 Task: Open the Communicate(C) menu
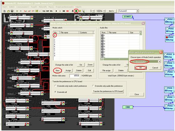tap(22, 7)
